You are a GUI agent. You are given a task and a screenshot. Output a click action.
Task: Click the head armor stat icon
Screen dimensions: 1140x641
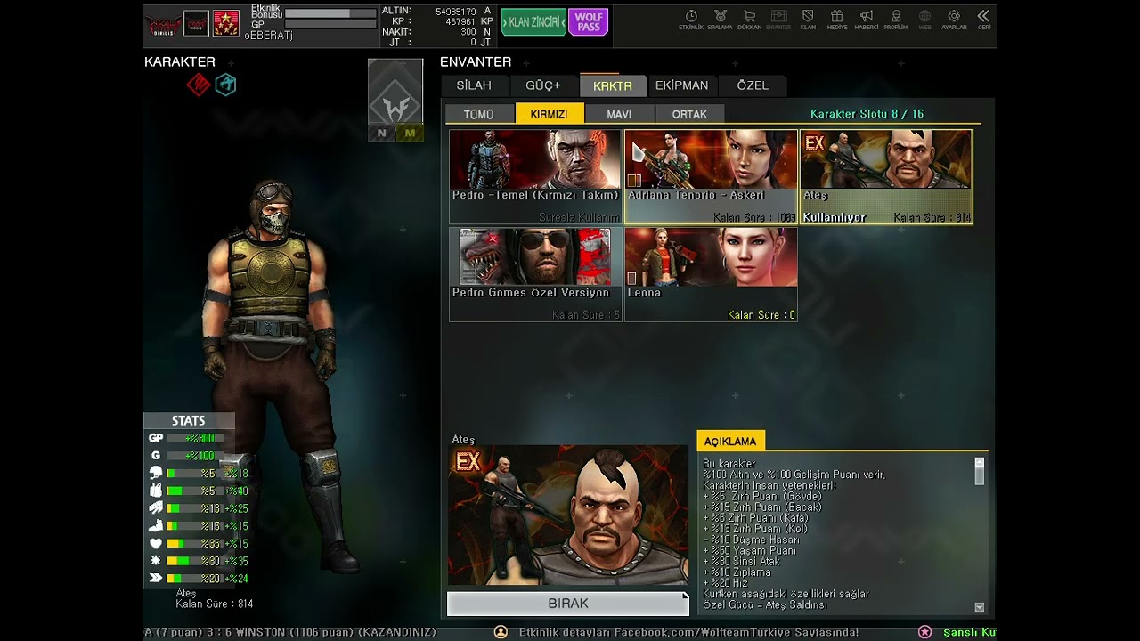click(156, 473)
